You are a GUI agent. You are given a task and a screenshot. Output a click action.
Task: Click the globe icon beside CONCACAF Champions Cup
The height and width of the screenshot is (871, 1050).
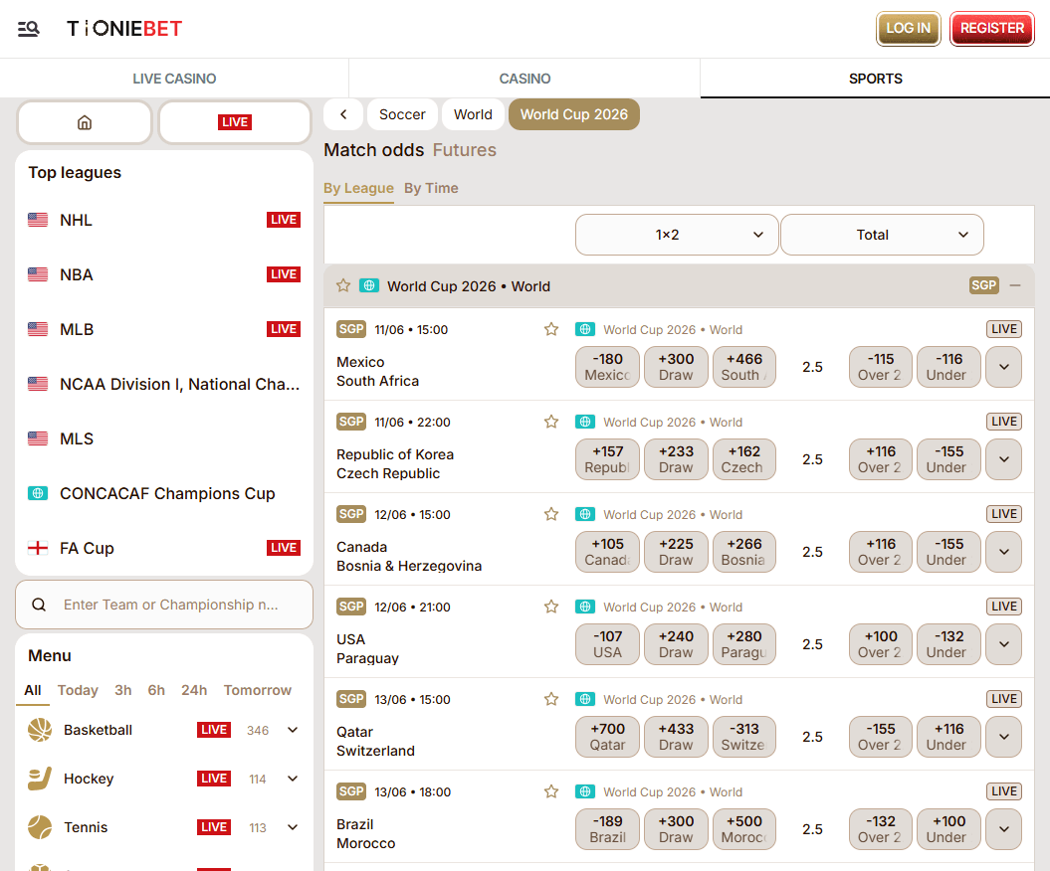(x=36, y=493)
